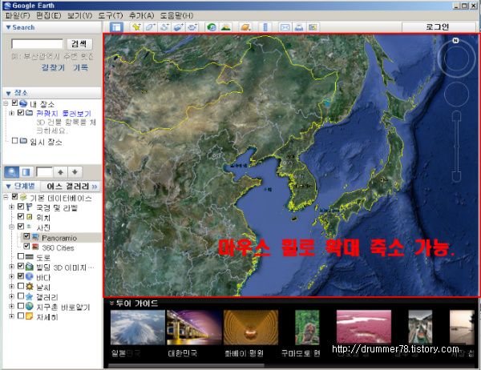Add a path using the toolbar icon

coord(164,27)
